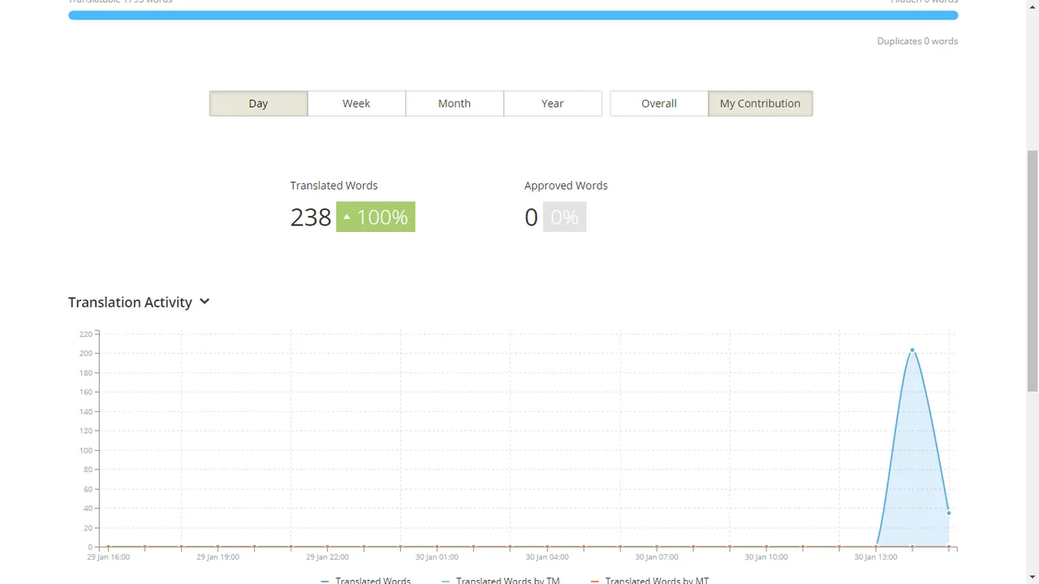1039x584 pixels.
Task: Click the 30 Jan 01:00 axis label
Action: pos(437,557)
